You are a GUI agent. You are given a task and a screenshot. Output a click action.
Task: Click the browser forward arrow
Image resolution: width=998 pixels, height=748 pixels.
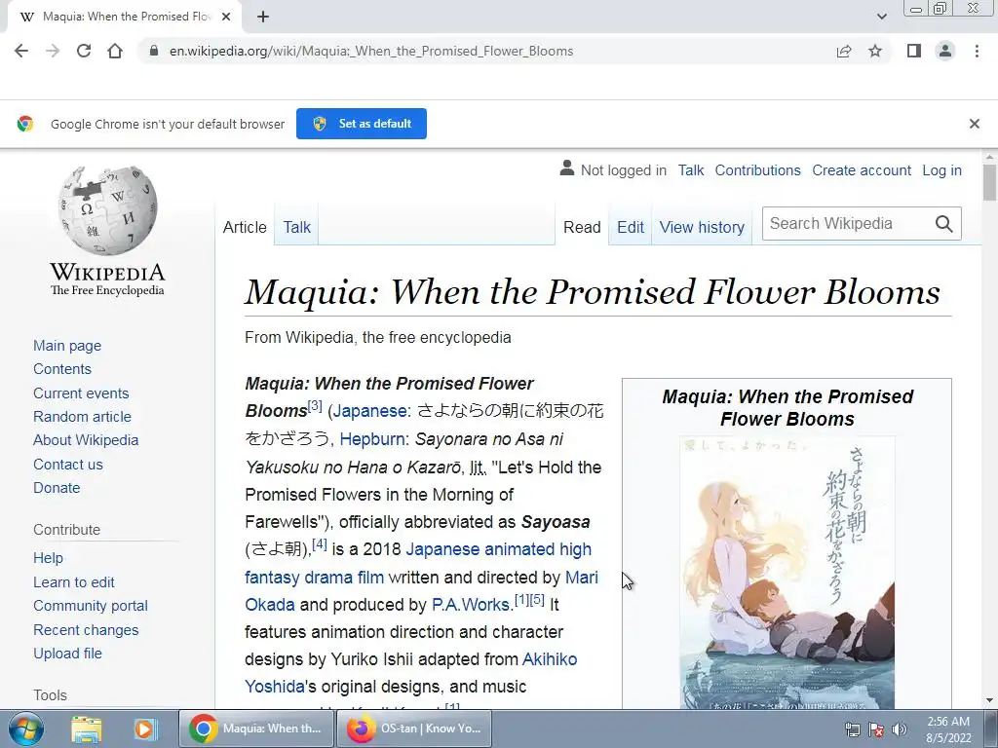(53, 51)
